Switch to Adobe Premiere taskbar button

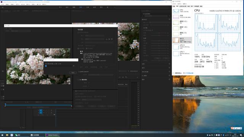[x=53, y=135]
